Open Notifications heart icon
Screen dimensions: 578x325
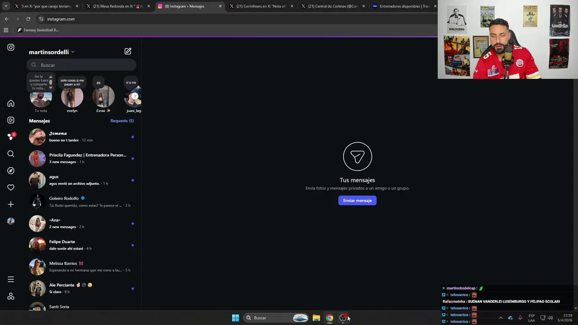(11, 187)
